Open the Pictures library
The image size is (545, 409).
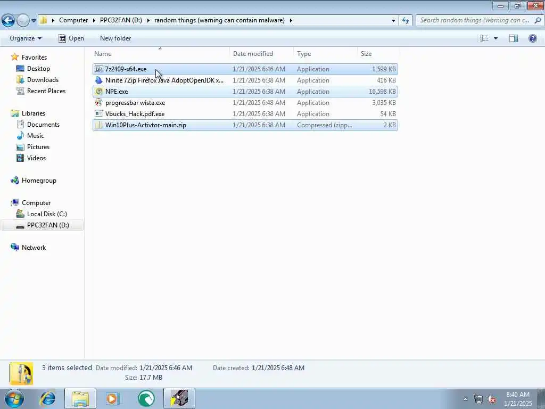point(38,147)
